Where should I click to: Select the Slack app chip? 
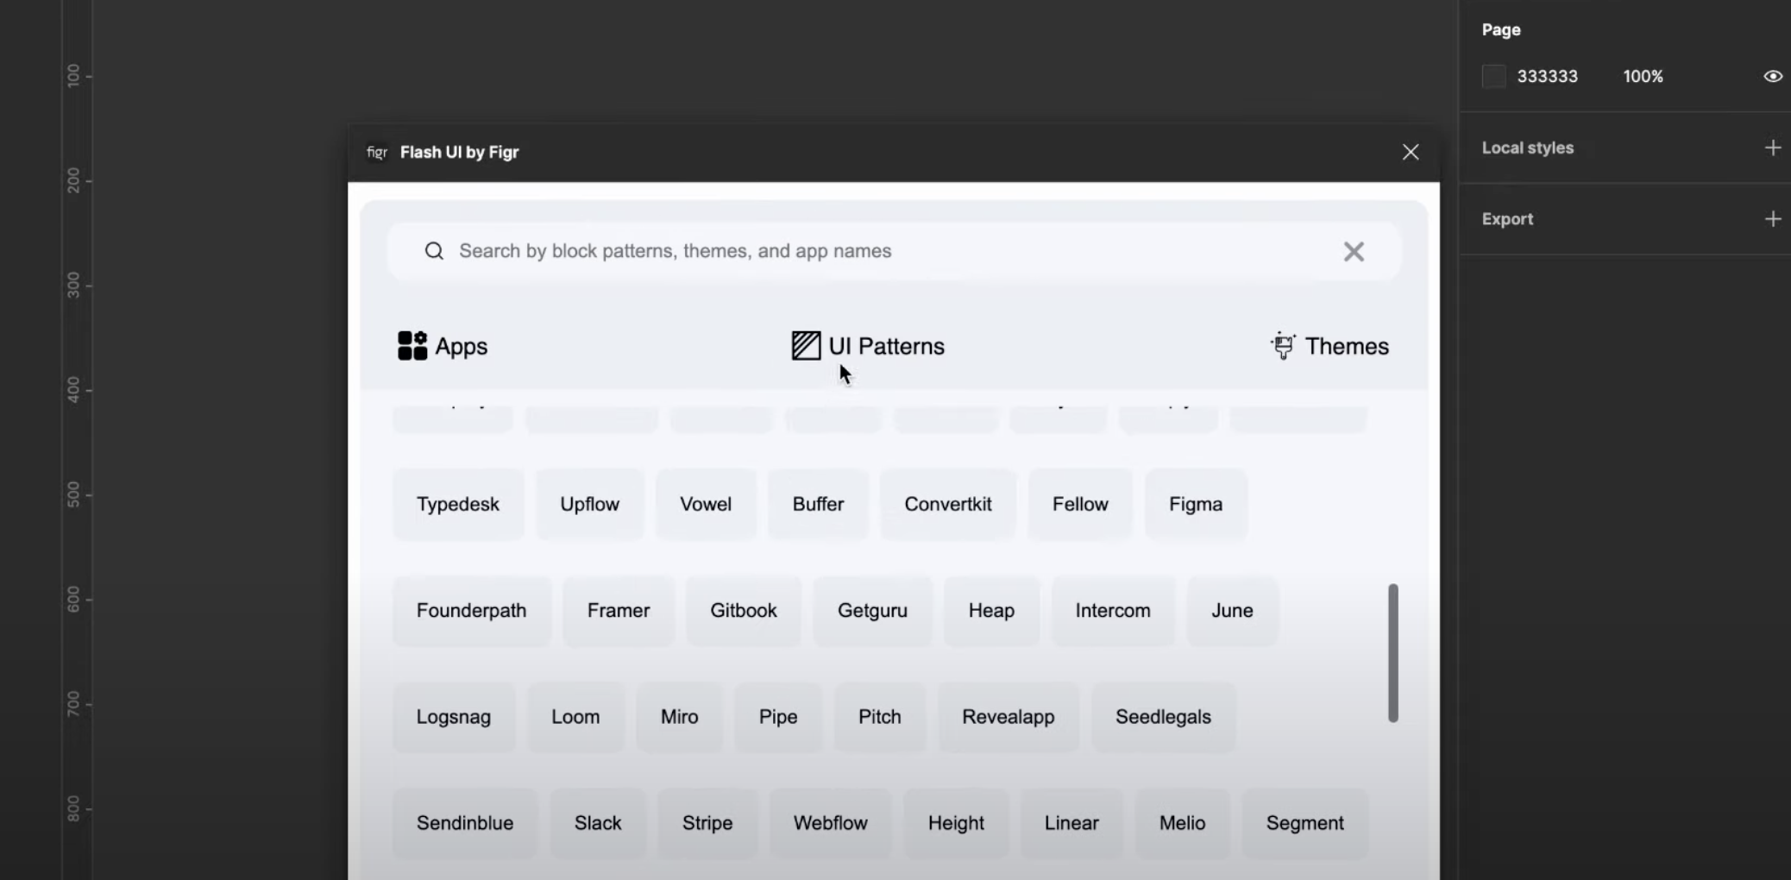[x=598, y=823]
